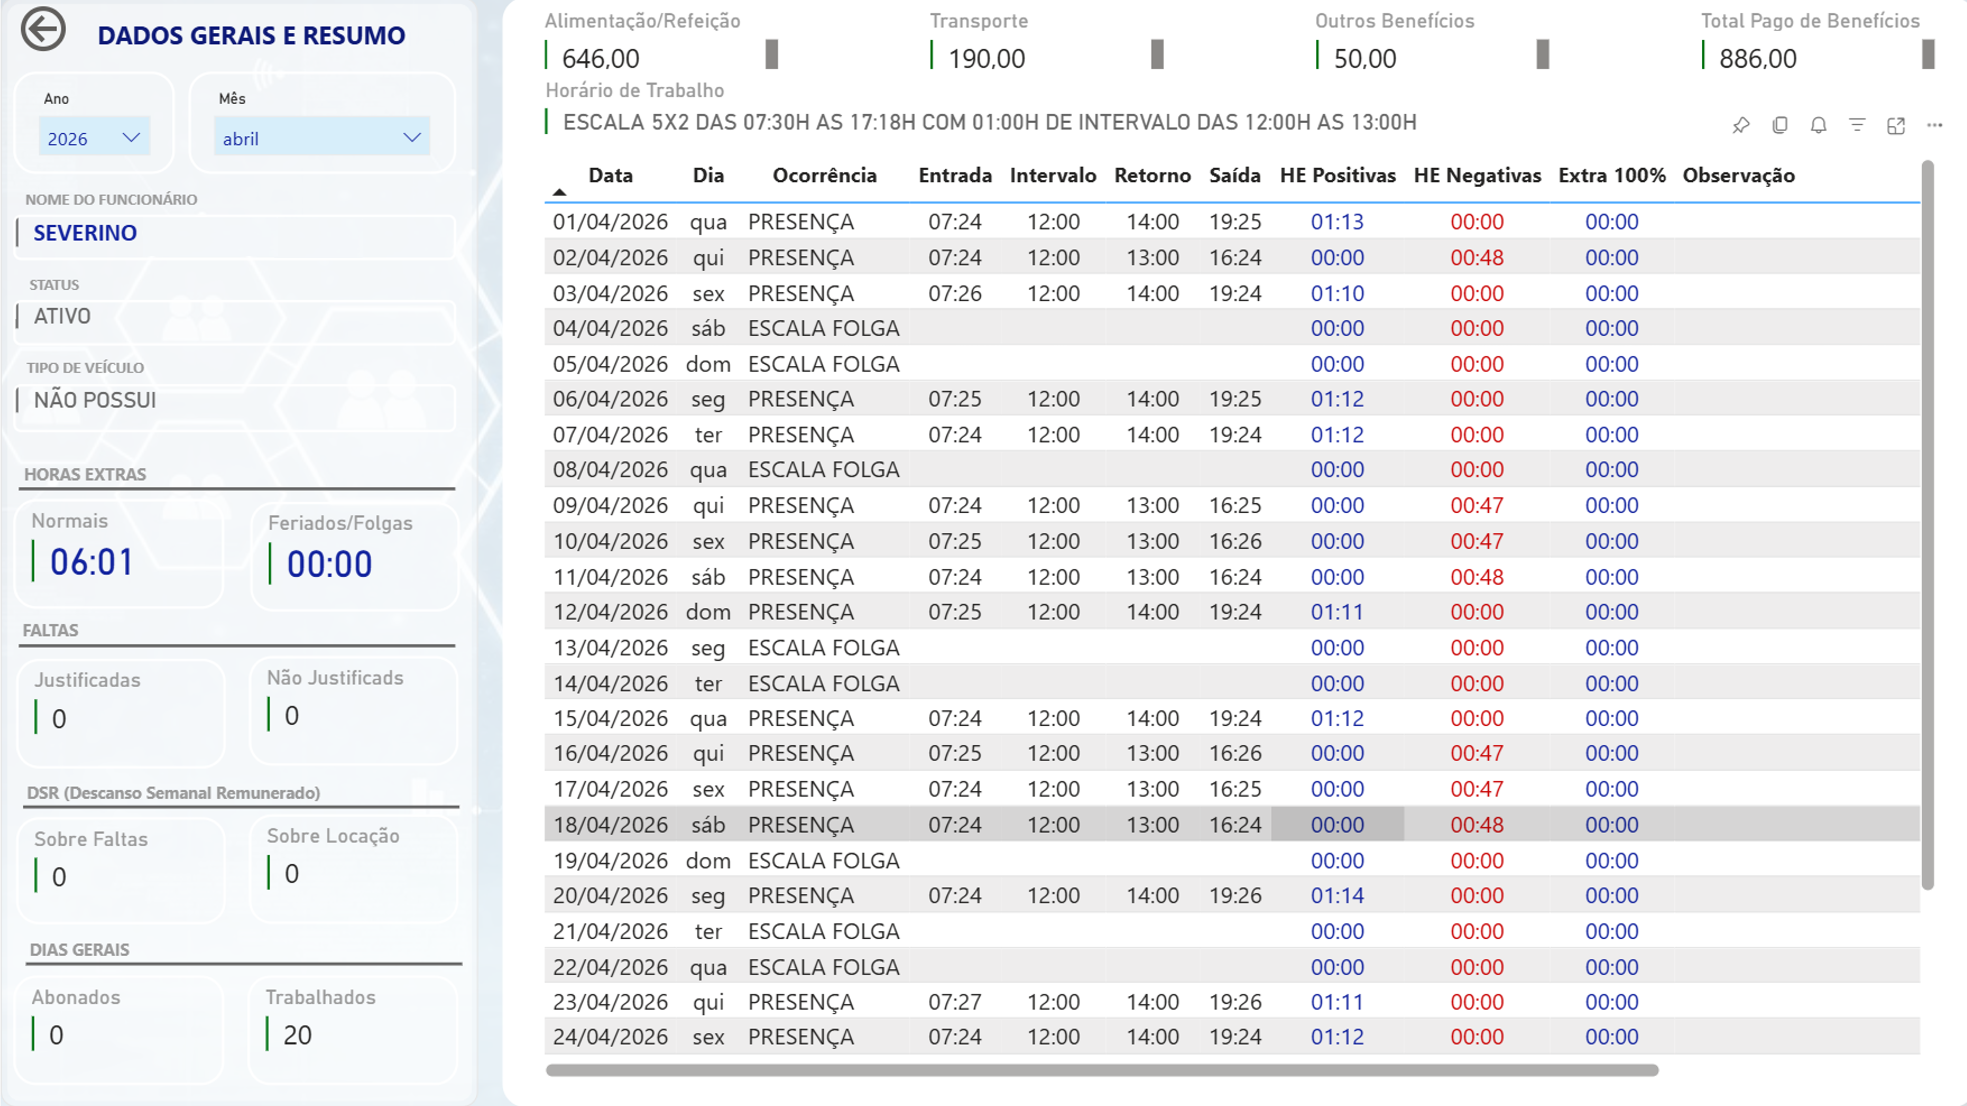Click Outros Benefícios value 50,00
Image resolution: width=1967 pixels, height=1106 pixels.
1365,59
